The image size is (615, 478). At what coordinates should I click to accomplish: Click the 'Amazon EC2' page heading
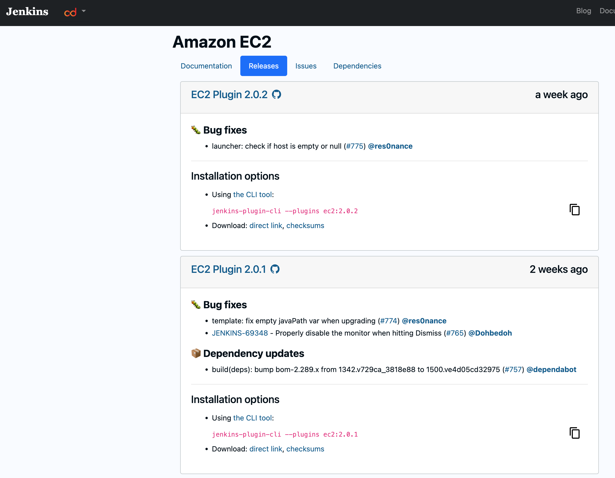(222, 42)
